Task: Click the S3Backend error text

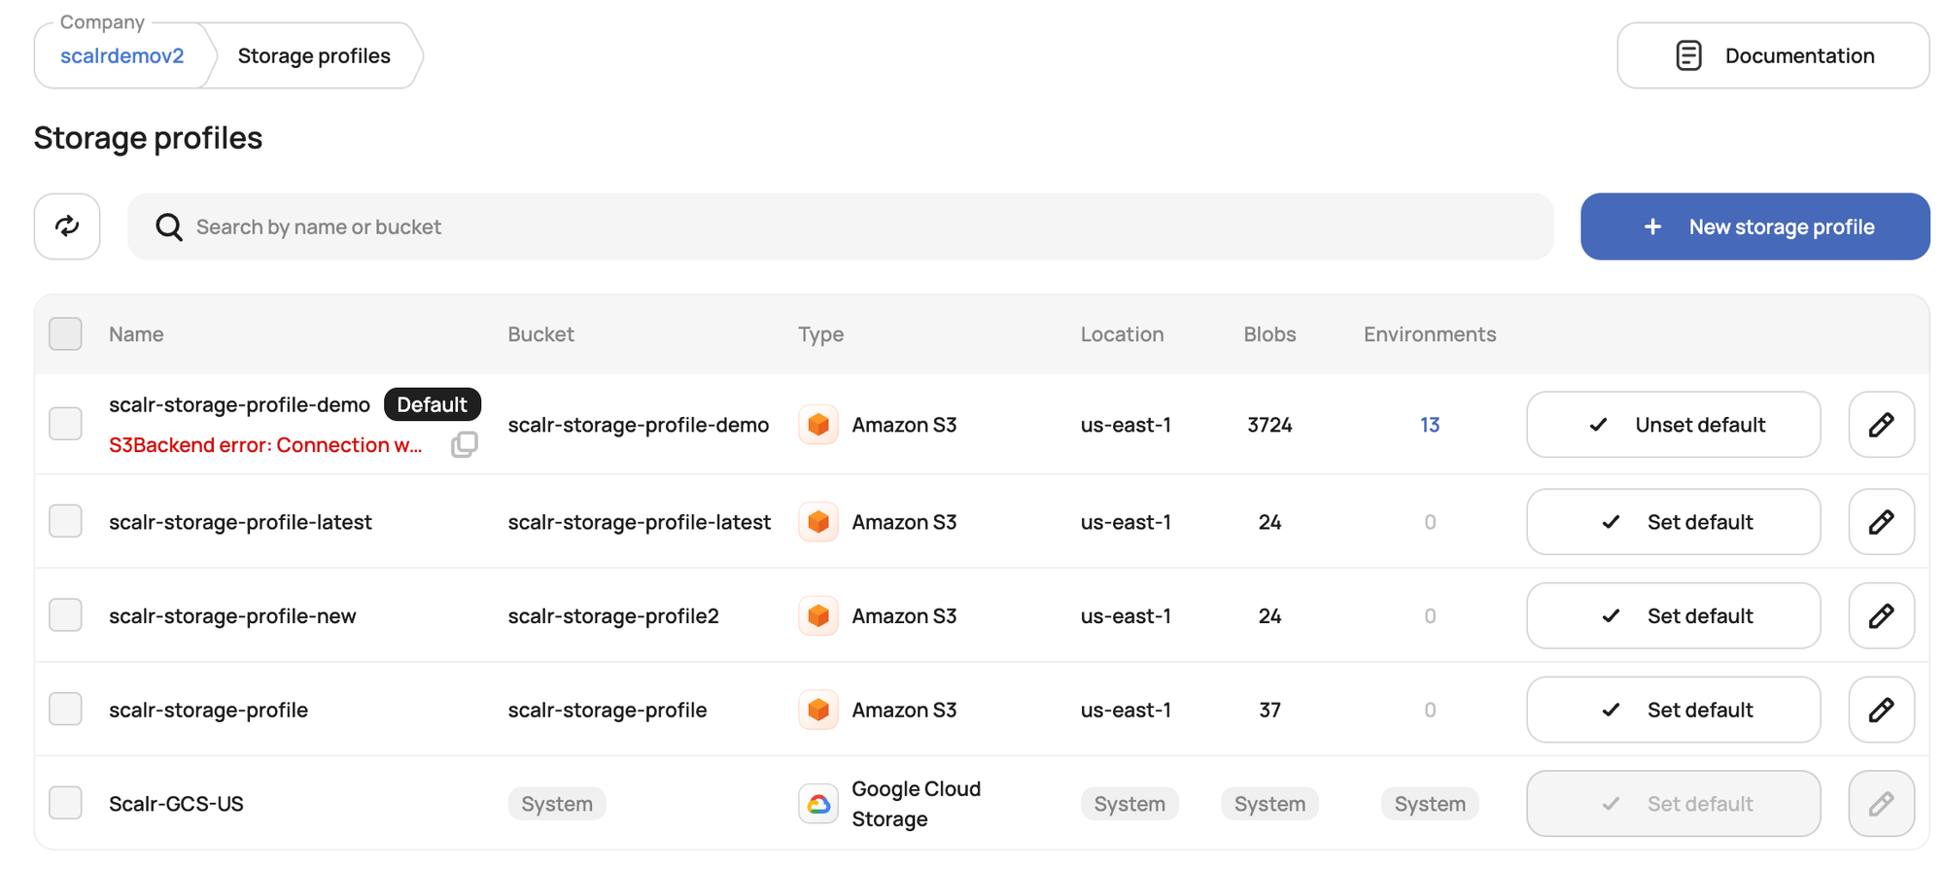Action: [265, 444]
